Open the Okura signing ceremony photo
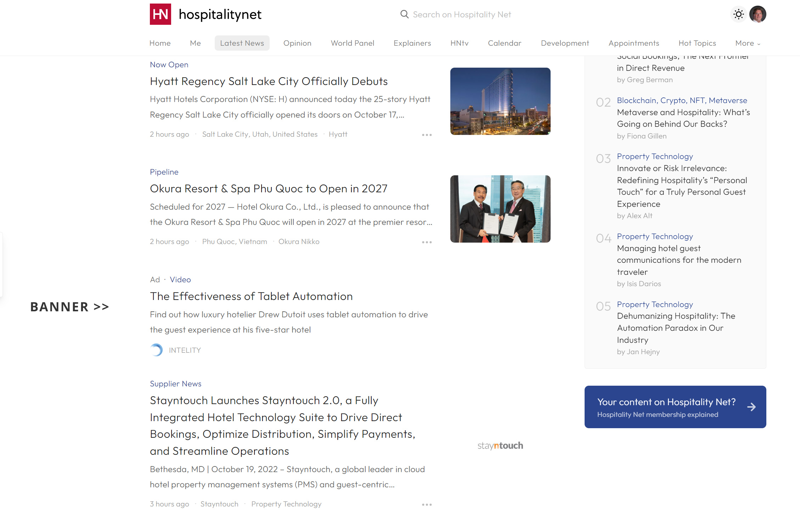Image resolution: width=800 pixels, height=527 pixels. pyautogui.click(x=500, y=209)
